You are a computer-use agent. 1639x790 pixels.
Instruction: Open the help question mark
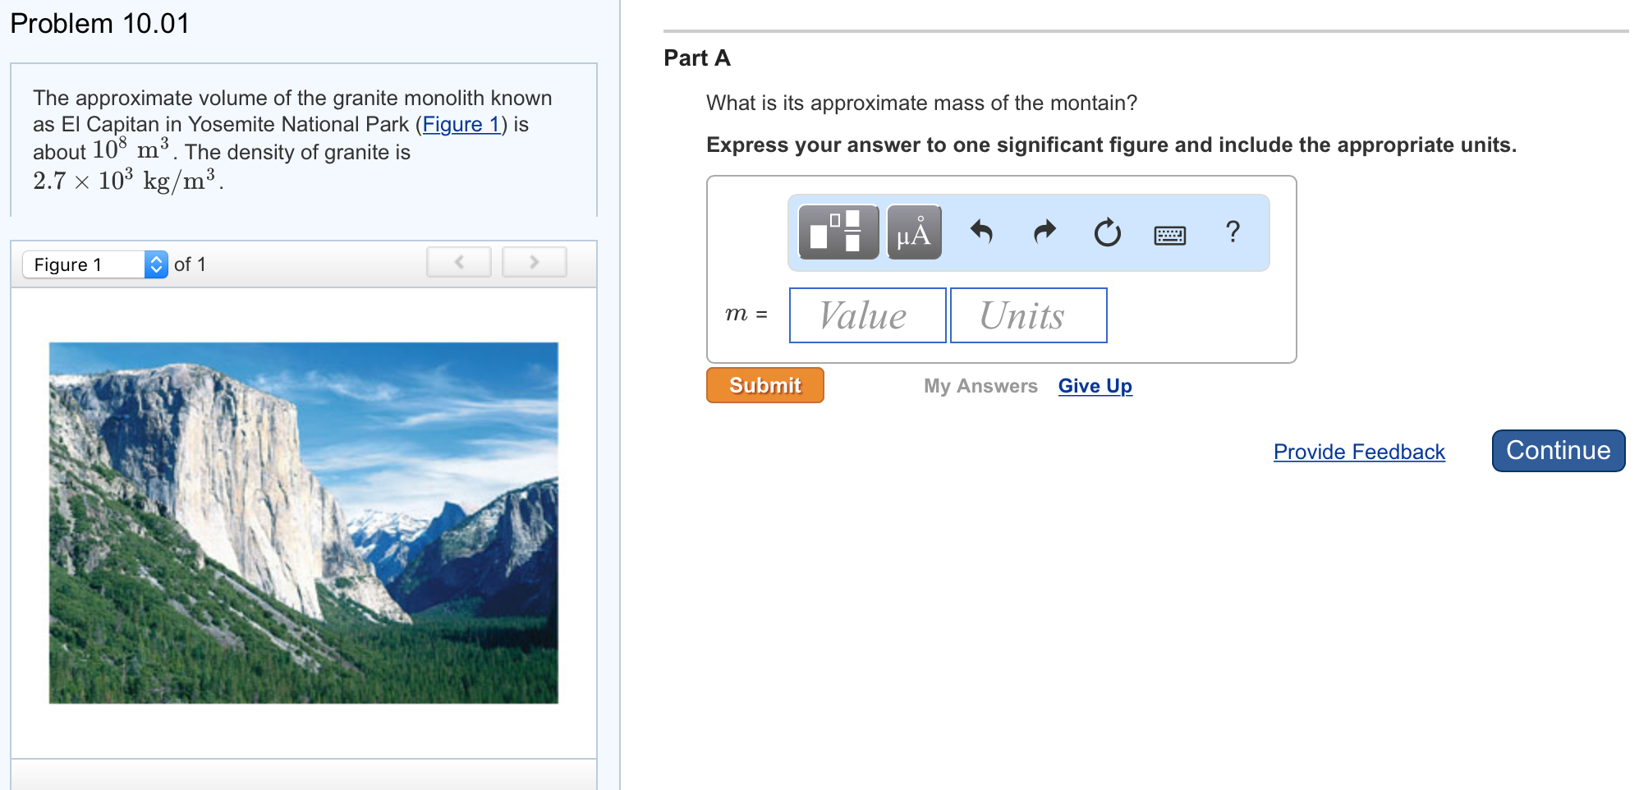coord(1233,232)
